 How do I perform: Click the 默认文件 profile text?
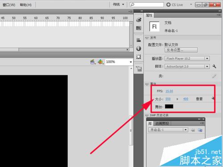pos(171,45)
